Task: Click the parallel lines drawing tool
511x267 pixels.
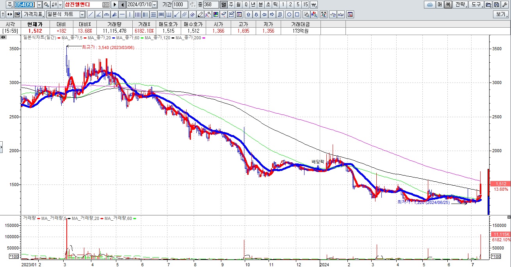Action: [184, 14]
